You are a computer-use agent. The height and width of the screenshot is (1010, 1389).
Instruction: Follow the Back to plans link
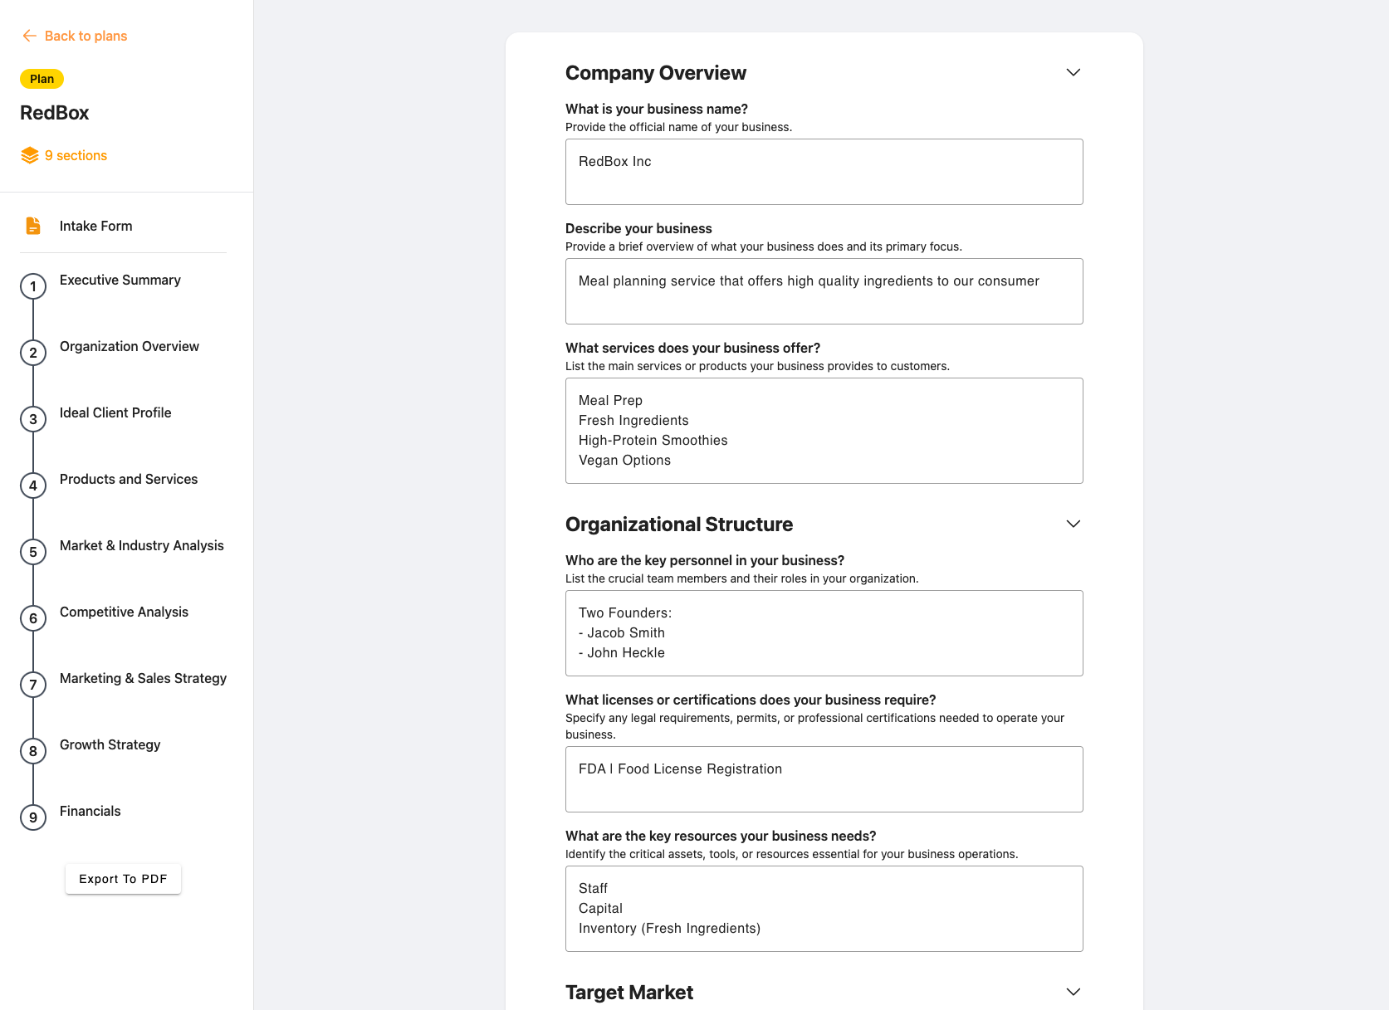[86, 36]
